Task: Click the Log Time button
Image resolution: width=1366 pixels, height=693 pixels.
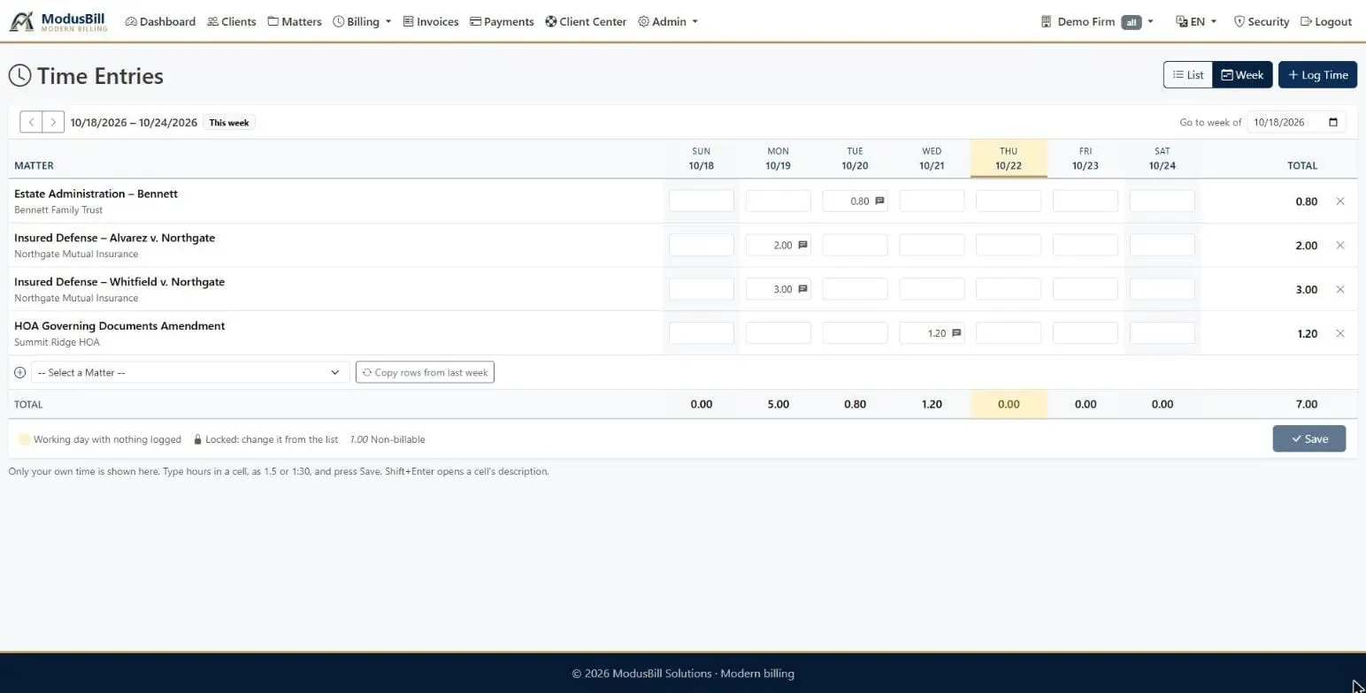Action: (x=1317, y=75)
